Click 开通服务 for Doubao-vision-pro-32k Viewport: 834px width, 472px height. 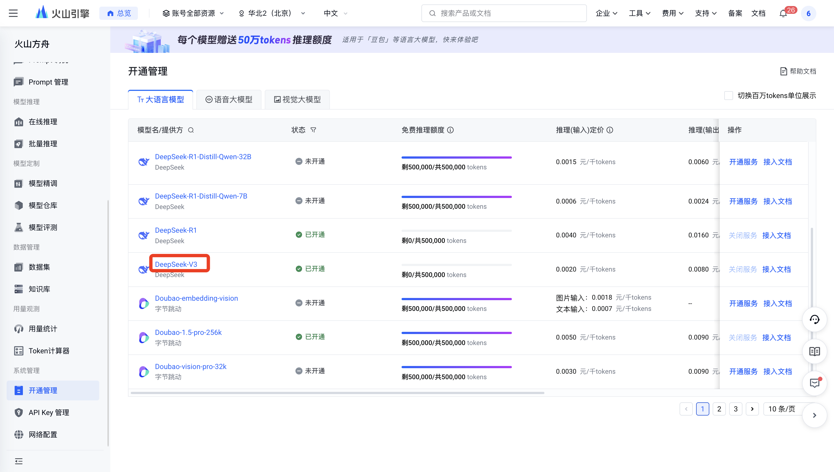[743, 371]
